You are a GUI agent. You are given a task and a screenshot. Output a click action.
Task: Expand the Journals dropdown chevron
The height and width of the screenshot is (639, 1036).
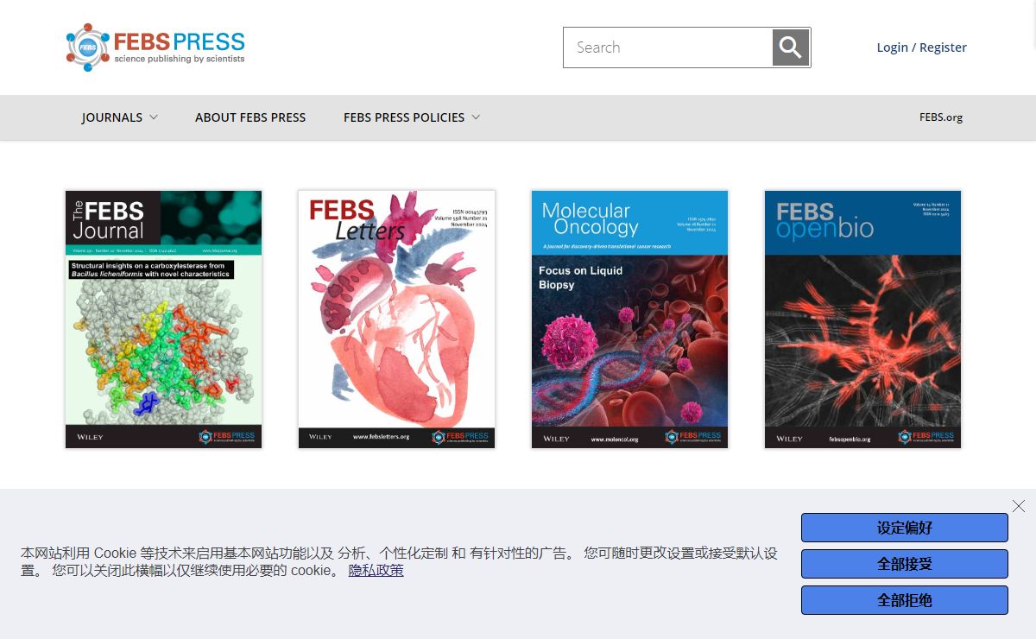coord(154,117)
